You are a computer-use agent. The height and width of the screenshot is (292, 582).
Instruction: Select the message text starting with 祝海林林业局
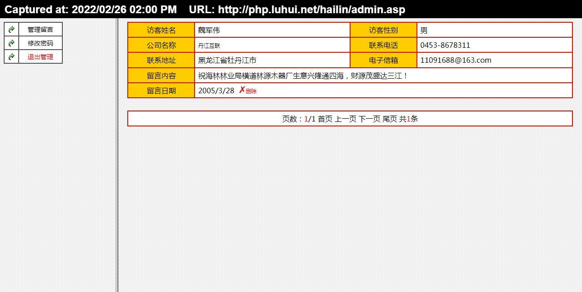(303, 76)
